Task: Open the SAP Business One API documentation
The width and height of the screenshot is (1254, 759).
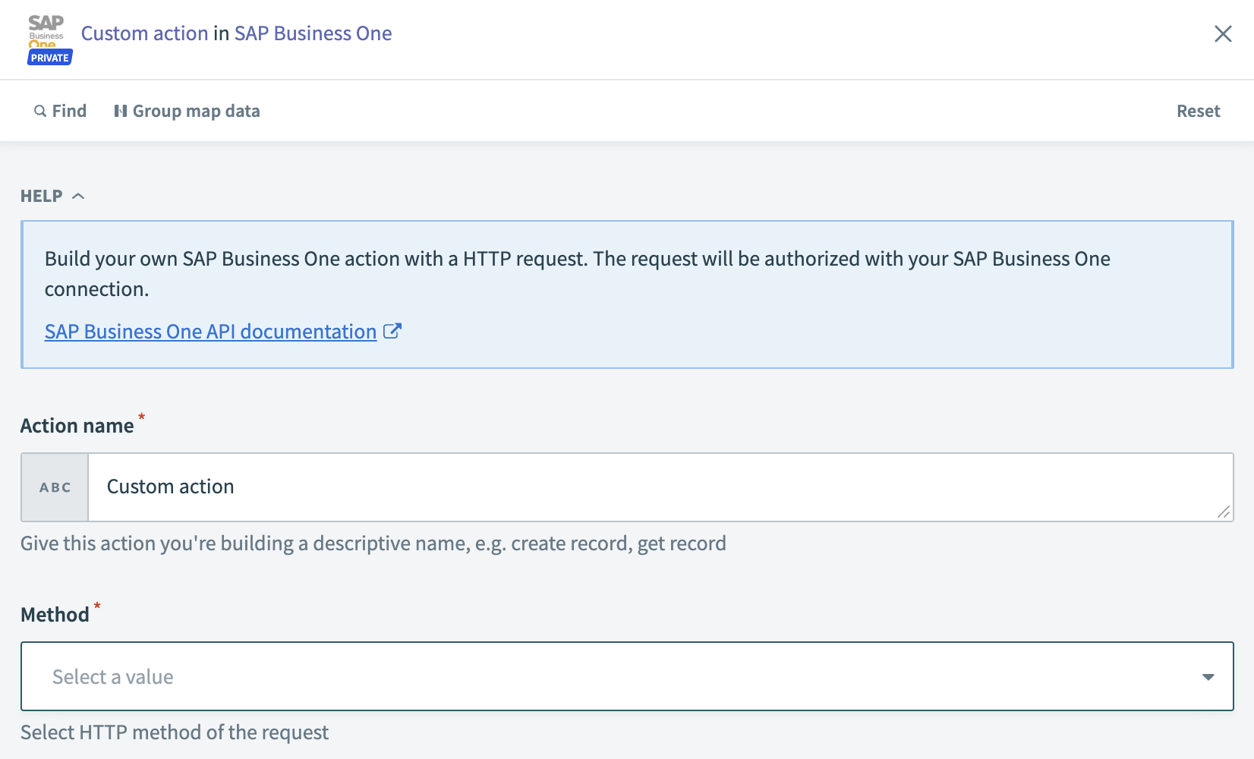Action: coord(210,331)
